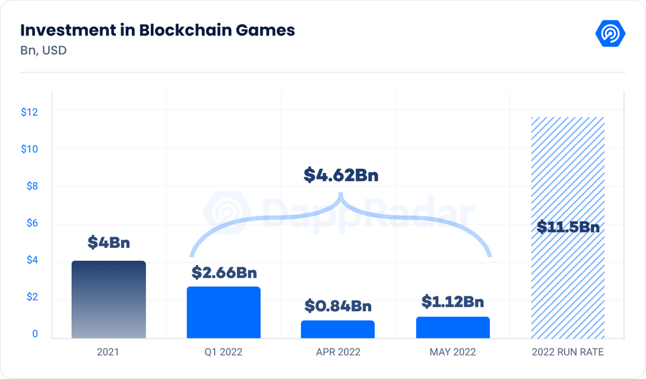Click the APR 2022 bar
646x379 pixels.
[x=338, y=329]
